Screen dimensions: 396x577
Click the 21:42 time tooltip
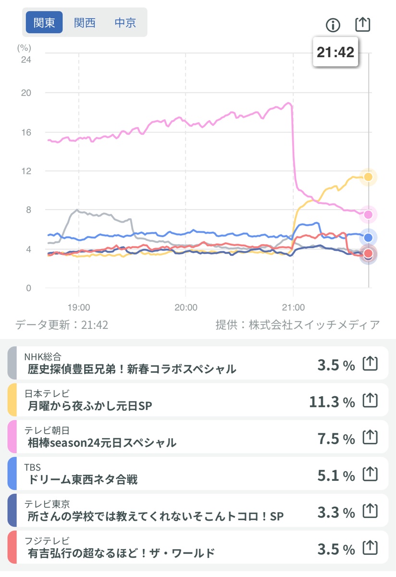(335, 52)
